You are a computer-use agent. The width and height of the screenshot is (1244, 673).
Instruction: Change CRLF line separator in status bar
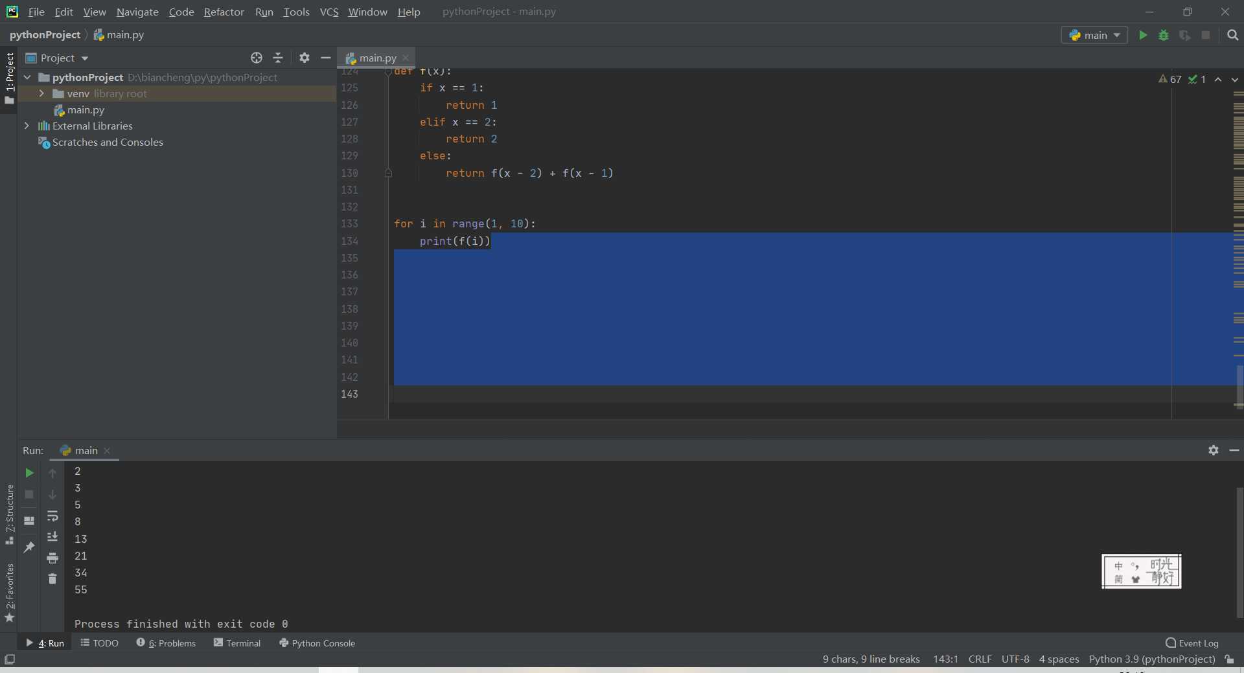[980, 659]
